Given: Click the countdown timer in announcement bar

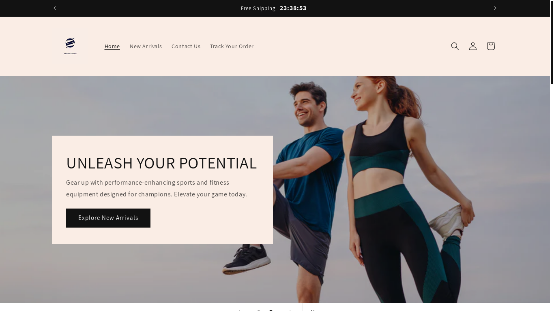Looking at the screenshot, I should (293, 8).
